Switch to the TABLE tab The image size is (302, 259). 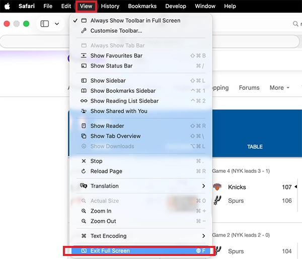pyautogui.click(x=255, y=147)
